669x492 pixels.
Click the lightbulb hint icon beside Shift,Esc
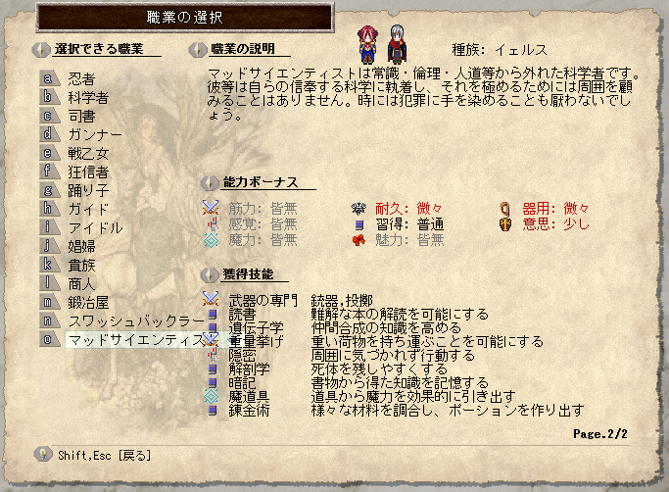(x=43, y=454)
